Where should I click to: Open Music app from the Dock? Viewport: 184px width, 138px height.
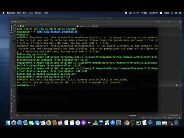tap(78, 123)
